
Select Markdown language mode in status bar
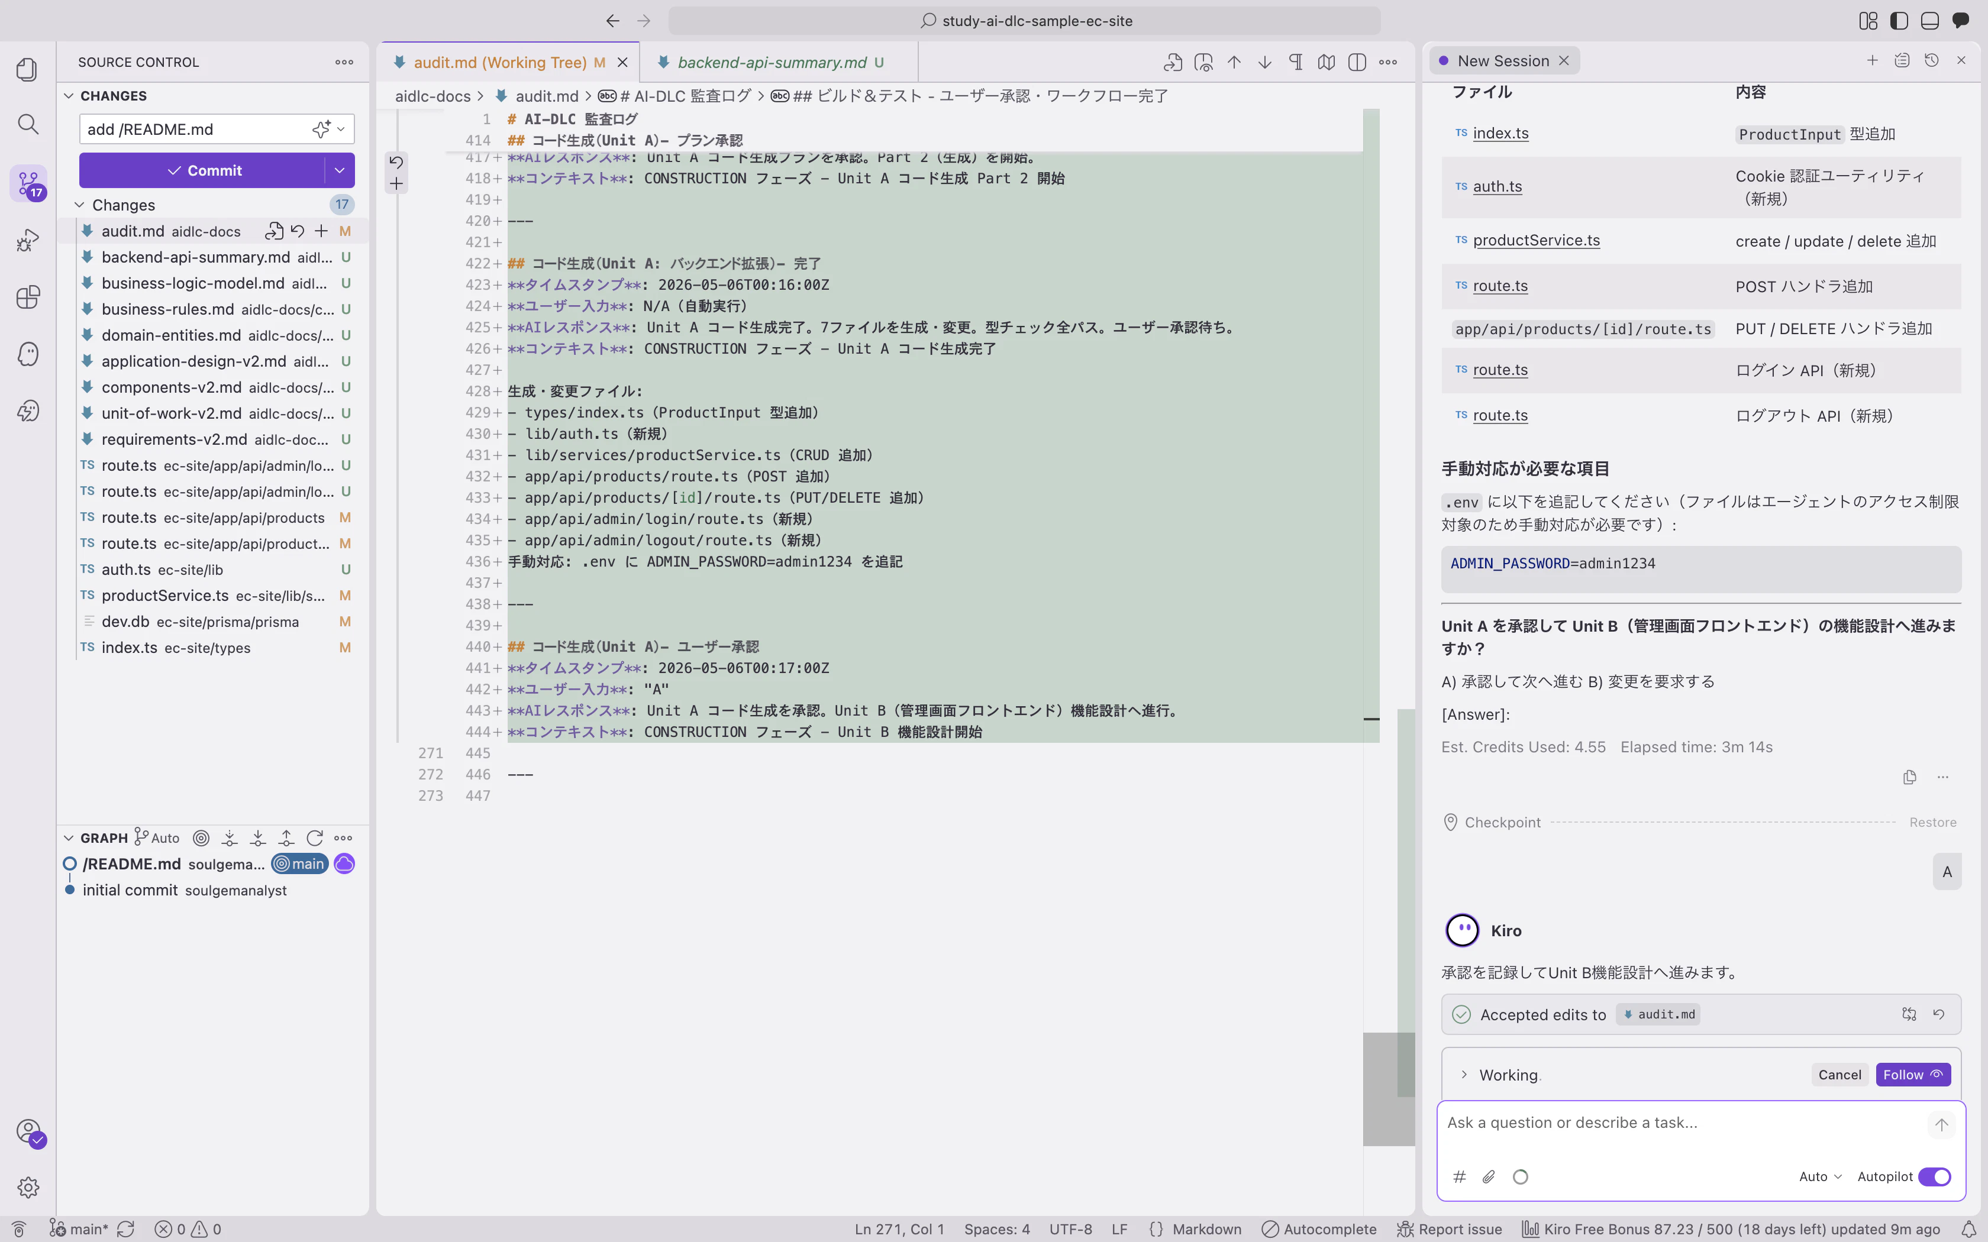point(1207,1230)
